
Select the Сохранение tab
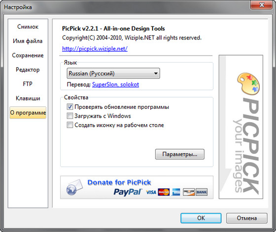pyautogui.click(x=28, y=55)
